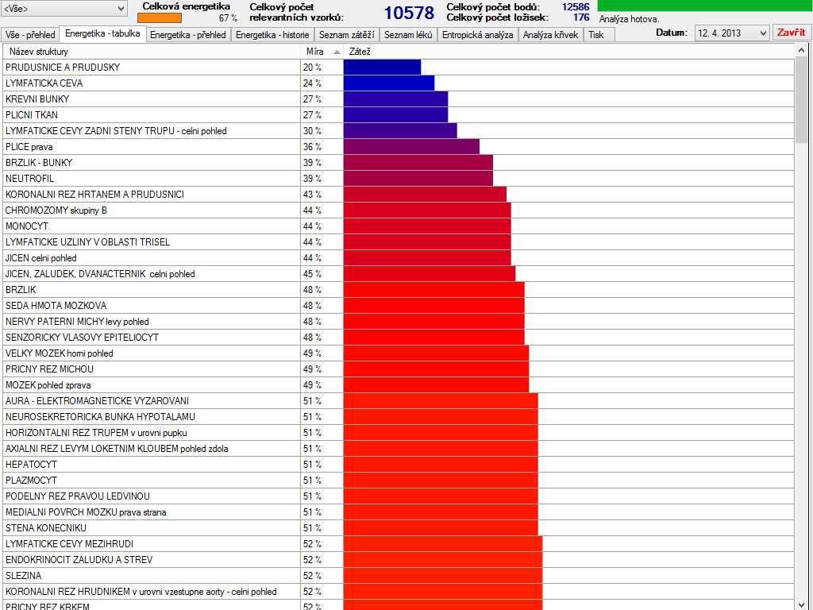
Task: Select the KREVNI BUNKY row
Action: 399,99
